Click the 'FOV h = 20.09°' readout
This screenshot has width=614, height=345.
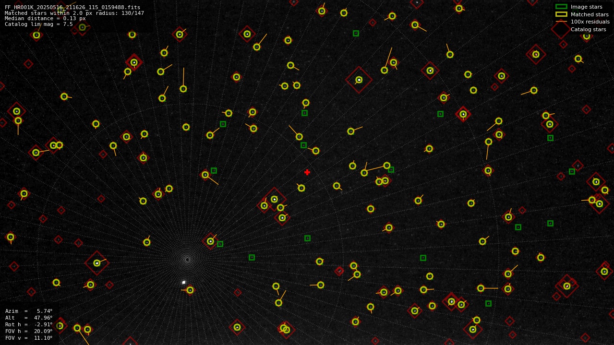coord(29,331)
